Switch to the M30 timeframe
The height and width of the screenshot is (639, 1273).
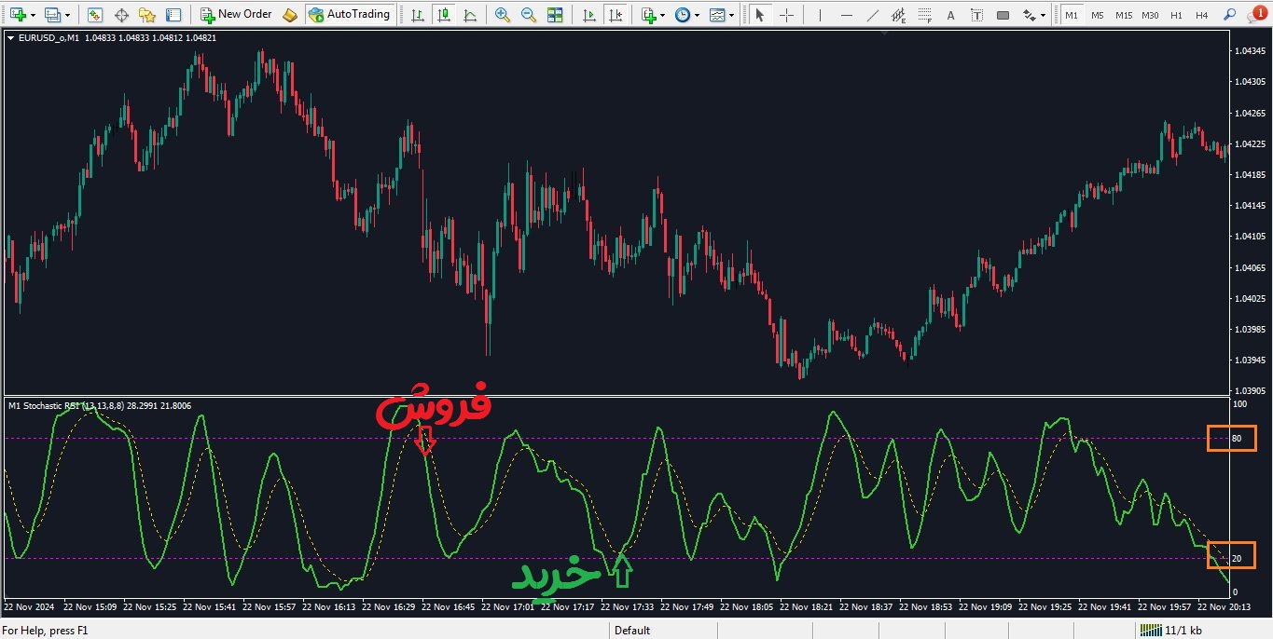1151,15
